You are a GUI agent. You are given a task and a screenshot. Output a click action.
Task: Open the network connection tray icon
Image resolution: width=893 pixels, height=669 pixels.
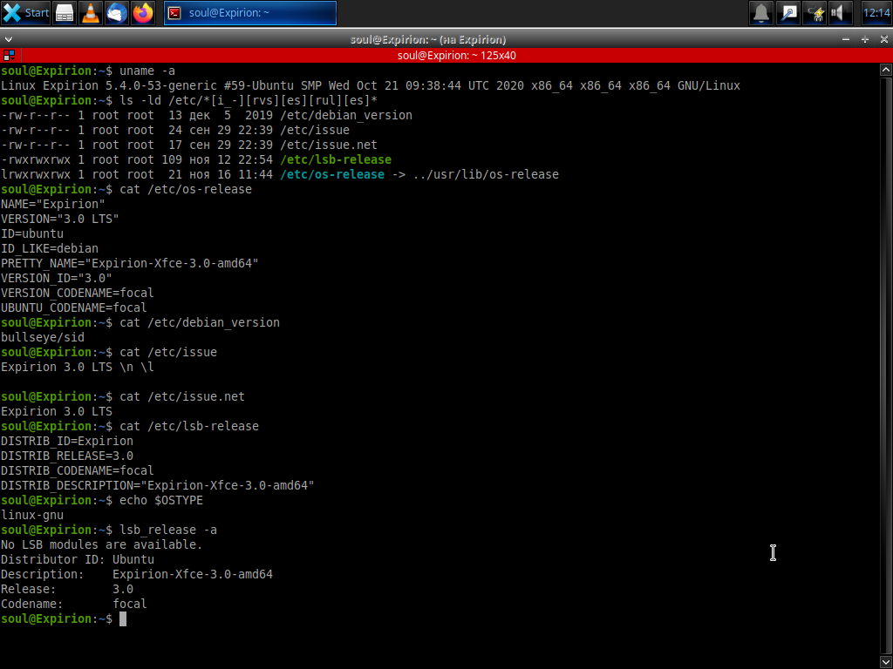(x=815, y=13)
